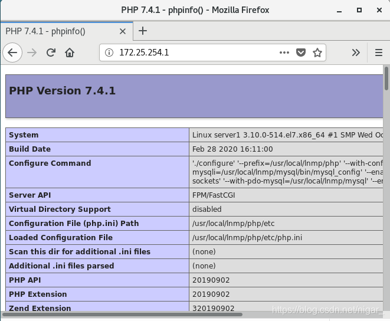390x321 pixels.
Task: Expand more toolbar tools chevron
Action: 356,53
